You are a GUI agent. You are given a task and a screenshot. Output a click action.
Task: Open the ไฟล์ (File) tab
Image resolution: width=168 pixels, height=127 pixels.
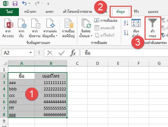tap(9, 12)
